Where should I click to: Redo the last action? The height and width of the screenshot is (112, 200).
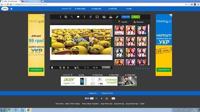click(97, 68)
